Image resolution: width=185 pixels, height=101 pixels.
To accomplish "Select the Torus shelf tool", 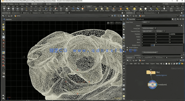I will [17, 9].
